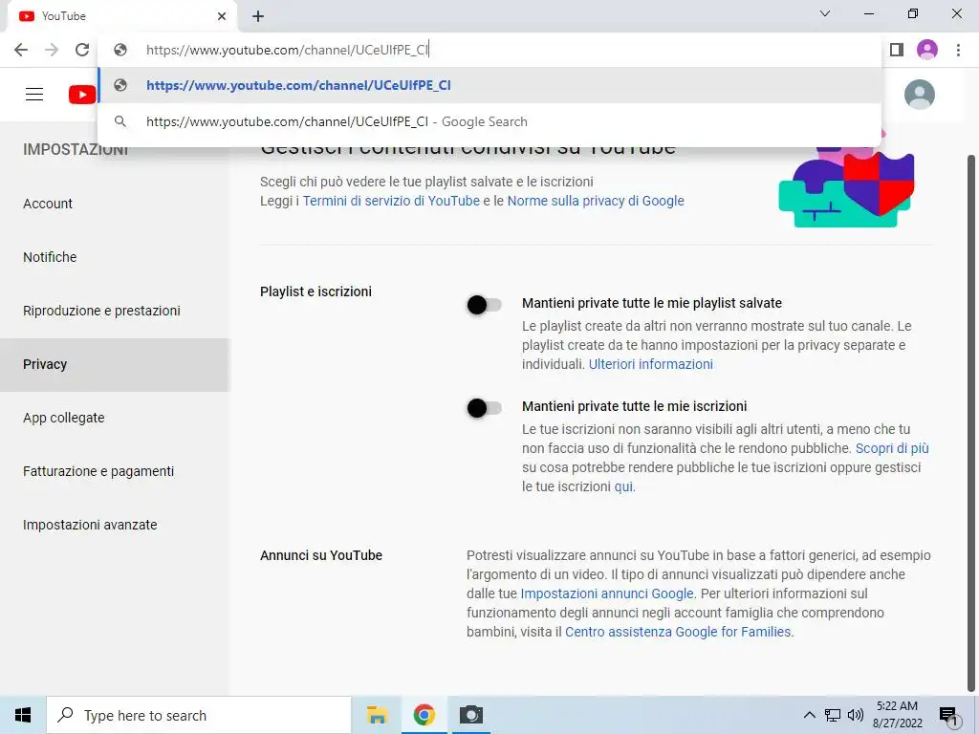Screen dimensions: 979x734
Task: Click the taskbar search box
Action: 199,715
